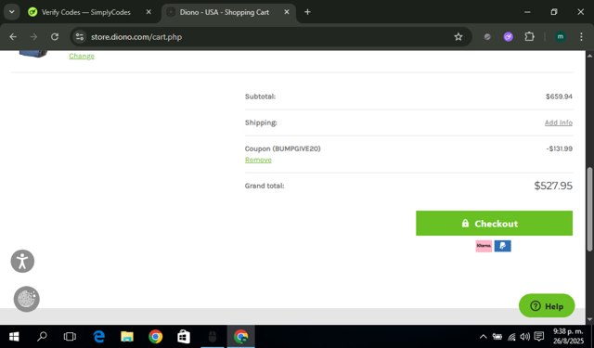
Task: Close the Diono Shopping Cart tab
Action: pyautogui.click(x=287, y=12)
